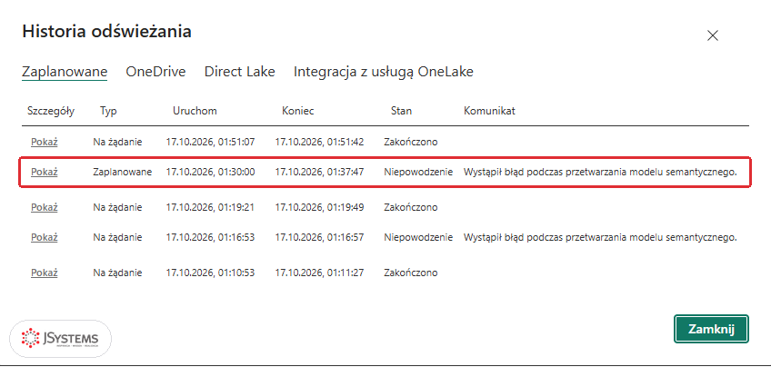Select the Direct Lake tab

coord(239,72)
